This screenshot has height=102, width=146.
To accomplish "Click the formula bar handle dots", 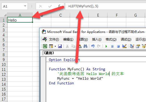I will pos(32,6).
